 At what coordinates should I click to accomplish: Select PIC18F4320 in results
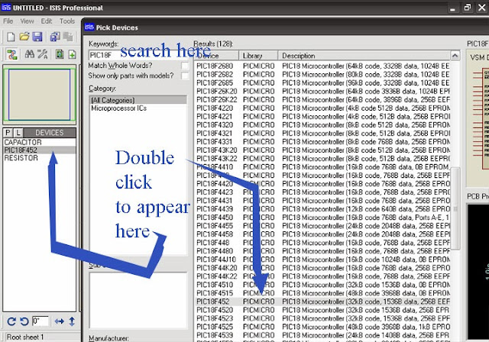(322, 125)
